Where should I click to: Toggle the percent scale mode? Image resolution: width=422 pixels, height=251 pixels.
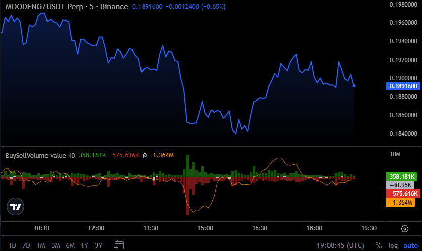[379, 245]
